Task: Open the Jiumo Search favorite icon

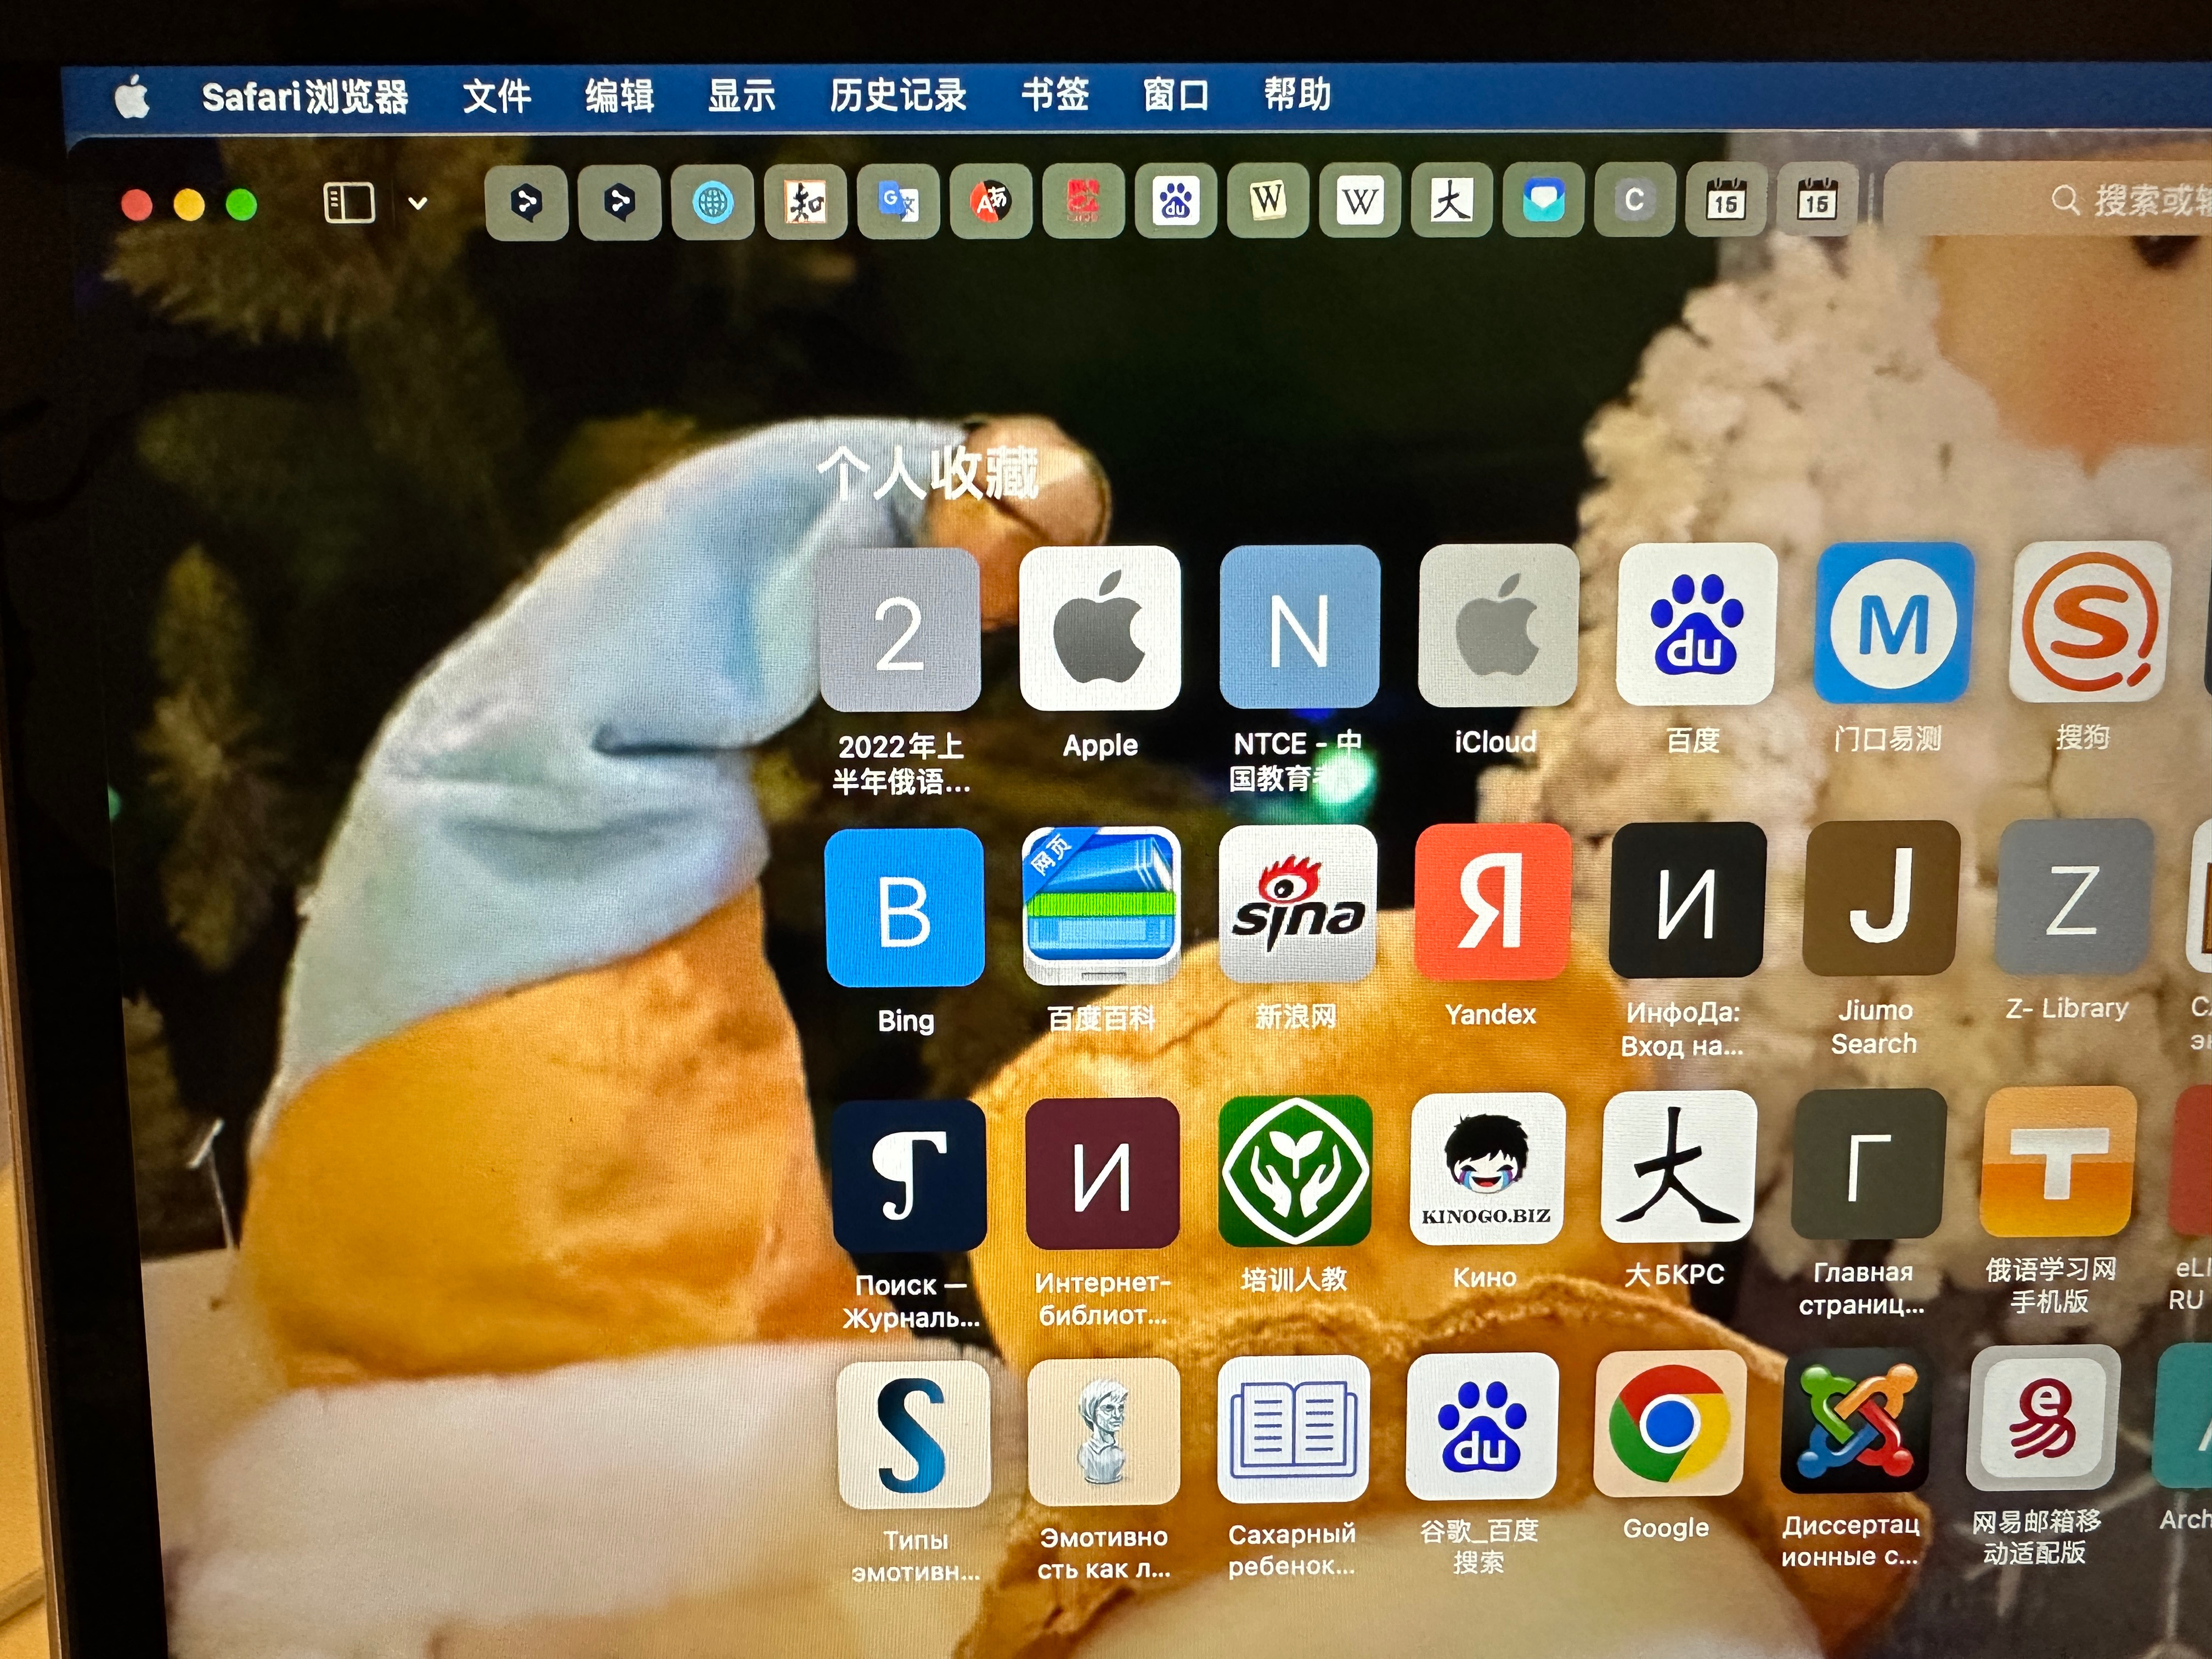Action: tap(1880, 898)
